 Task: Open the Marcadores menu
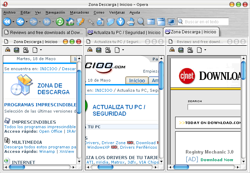(79, 13)
